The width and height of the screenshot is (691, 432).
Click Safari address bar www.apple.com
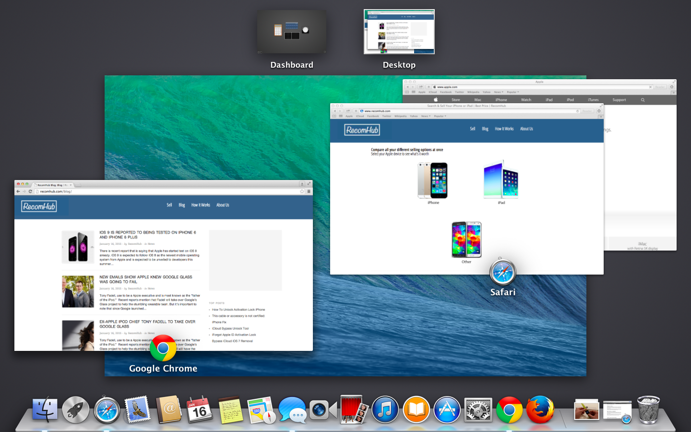pyautogui.click(x=542, y=87)
